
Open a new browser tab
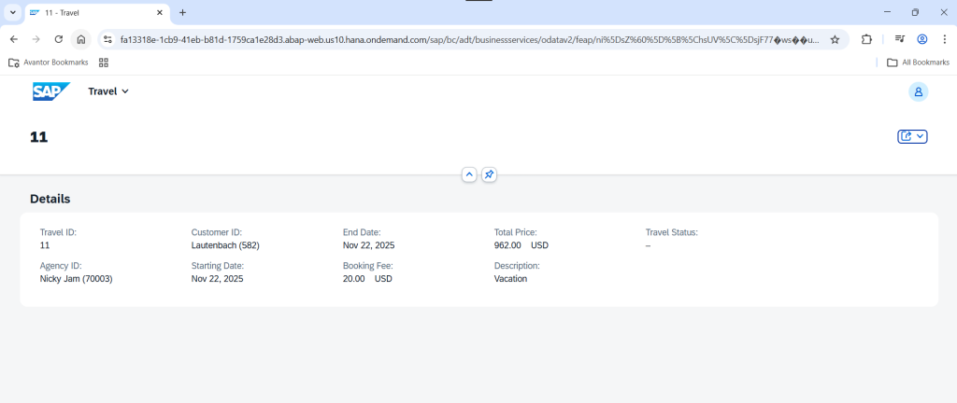(182, 12)
